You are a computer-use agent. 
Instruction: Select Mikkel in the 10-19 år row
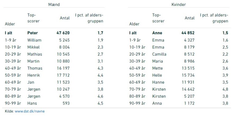(33, 47)
